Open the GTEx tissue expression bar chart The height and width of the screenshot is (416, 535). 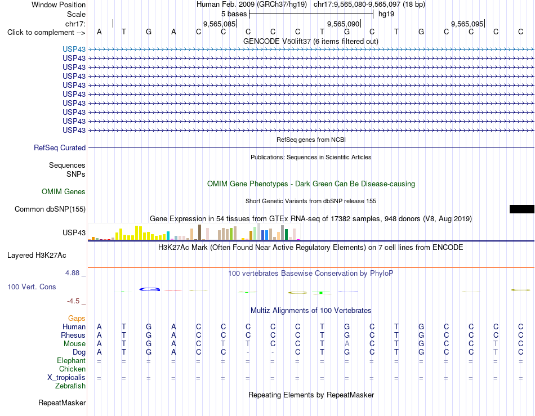click(x=194, y=232)
